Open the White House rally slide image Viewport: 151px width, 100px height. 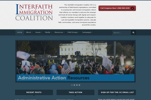75,58
